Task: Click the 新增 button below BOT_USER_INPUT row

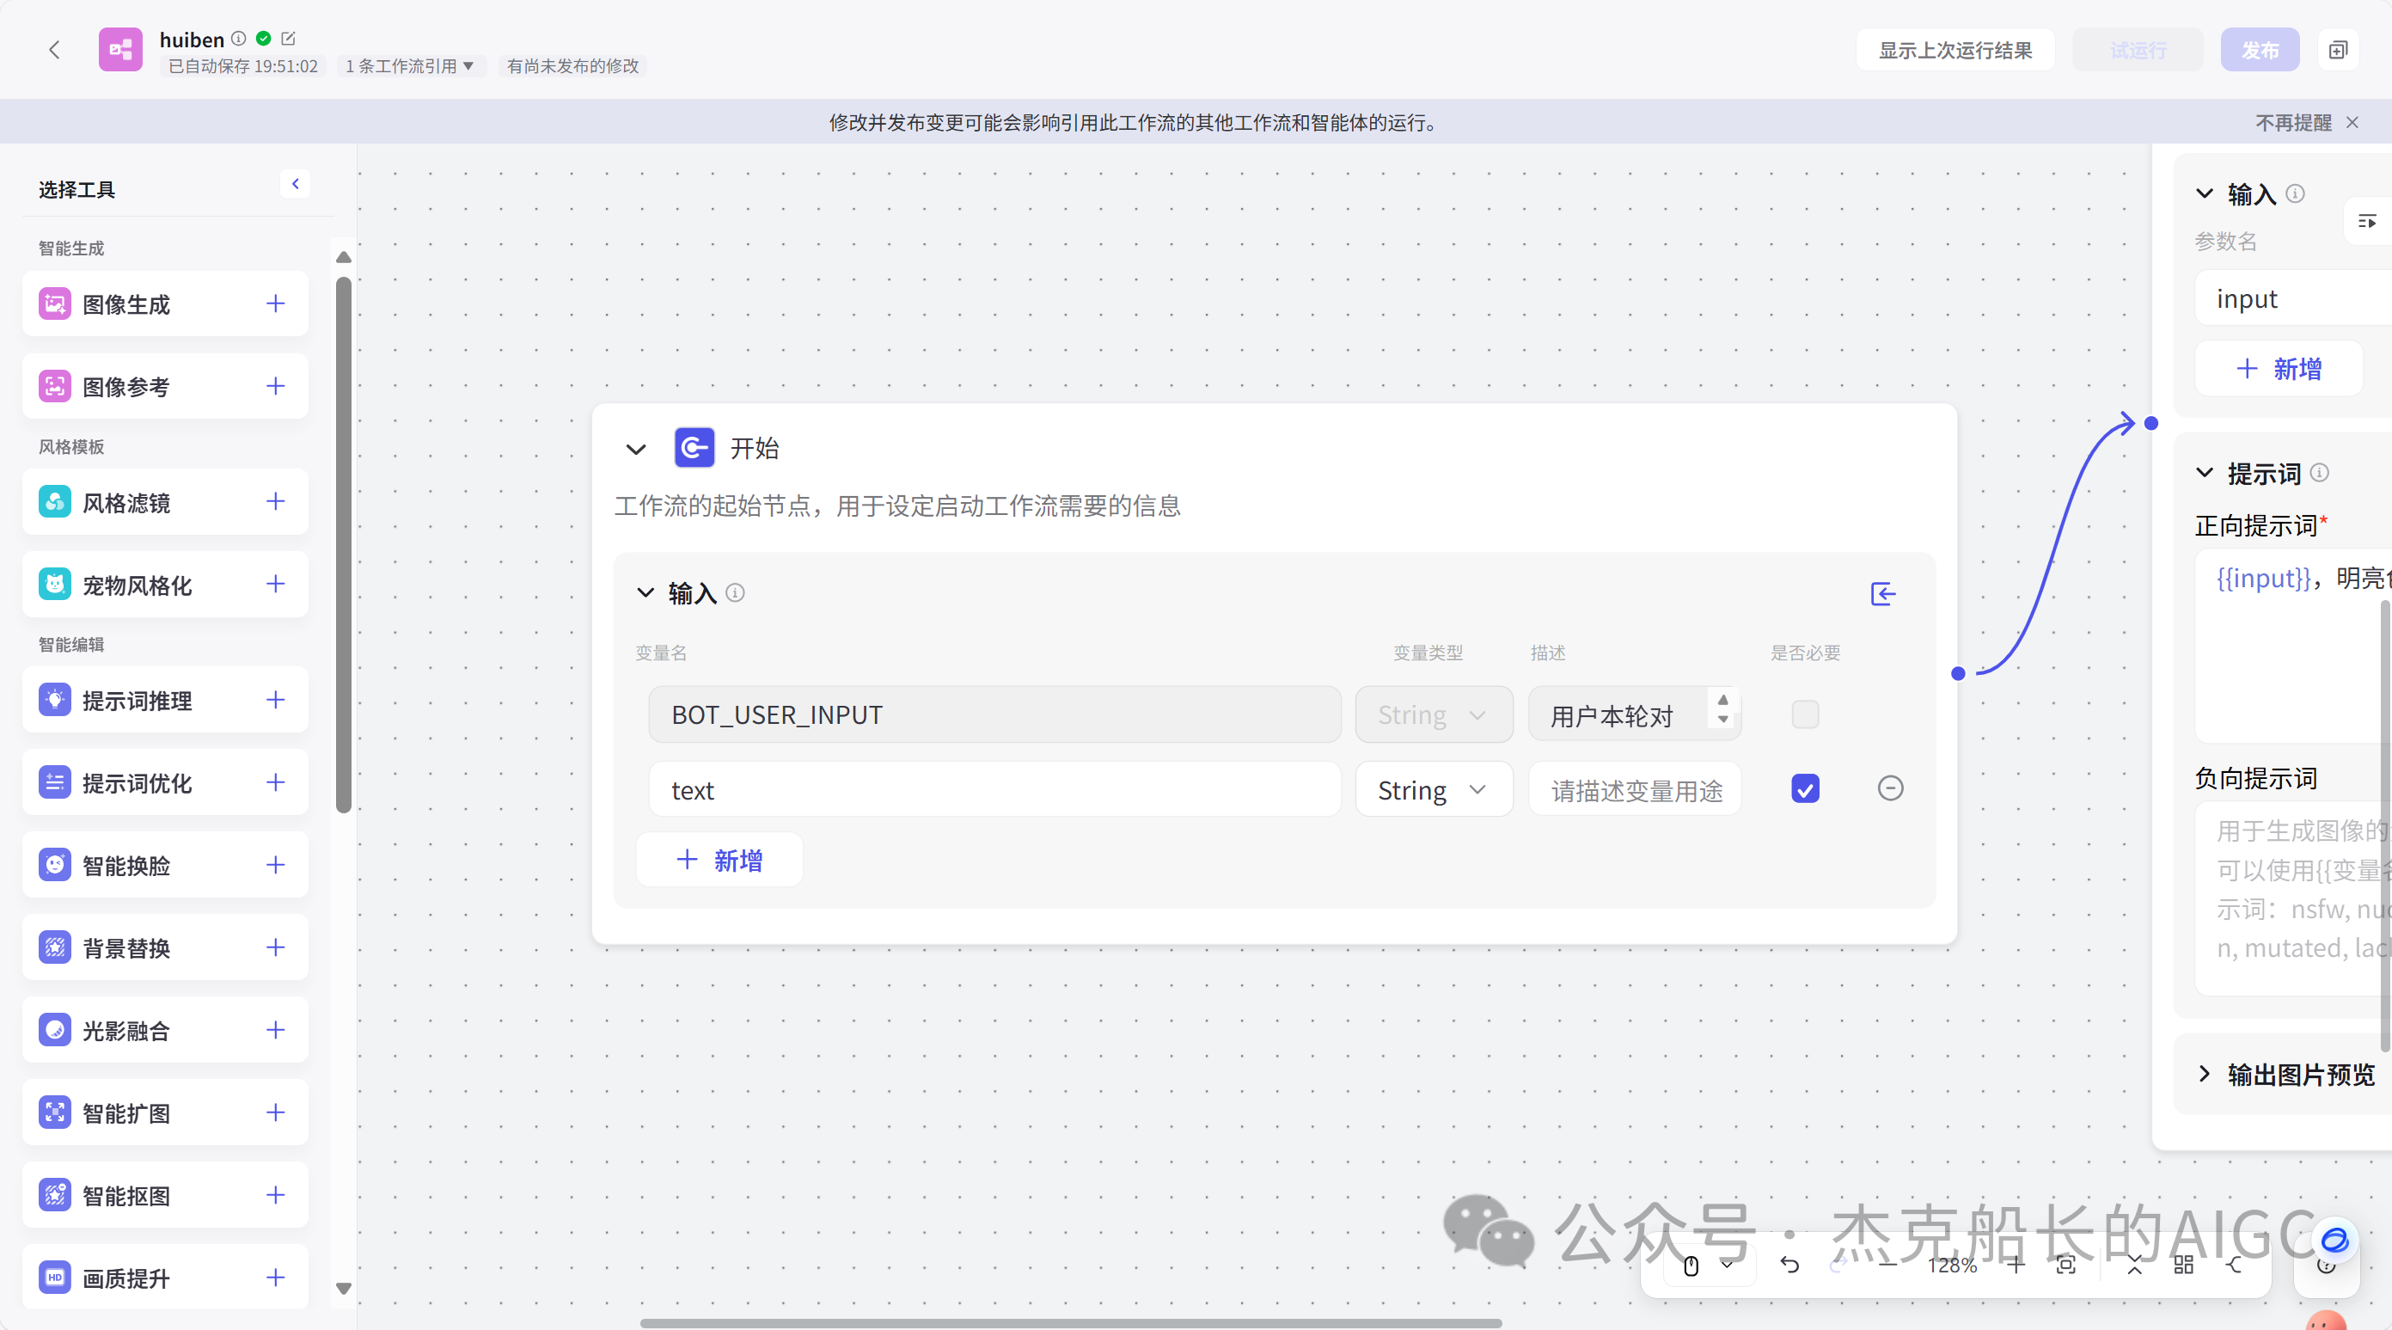Action: [x=719, y=859]
